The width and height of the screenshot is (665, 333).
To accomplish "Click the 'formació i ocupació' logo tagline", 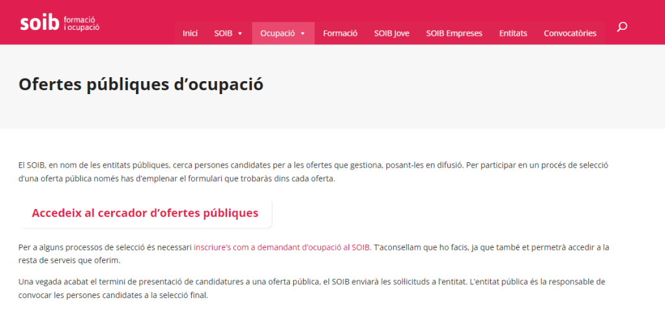I will (82, 24).
